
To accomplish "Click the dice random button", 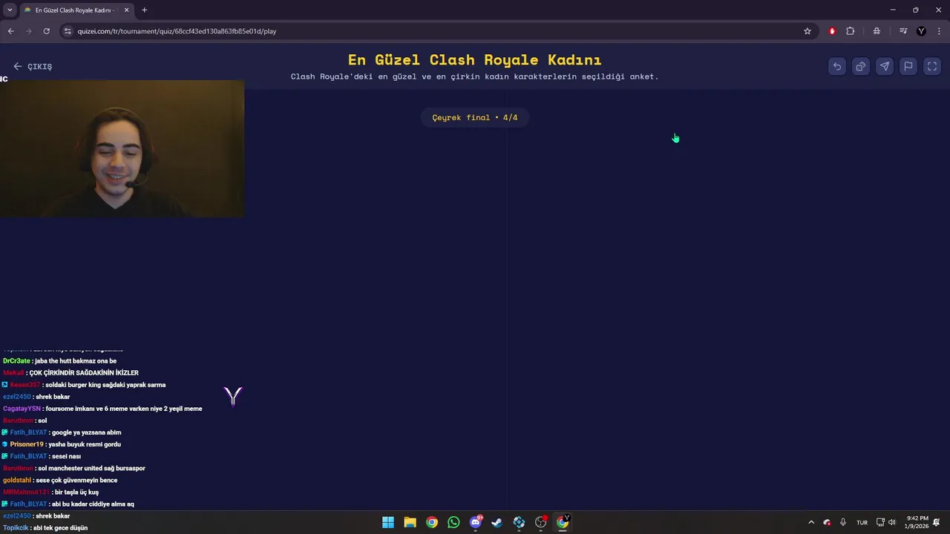I will pyautogui.click(x=861, y=66).
